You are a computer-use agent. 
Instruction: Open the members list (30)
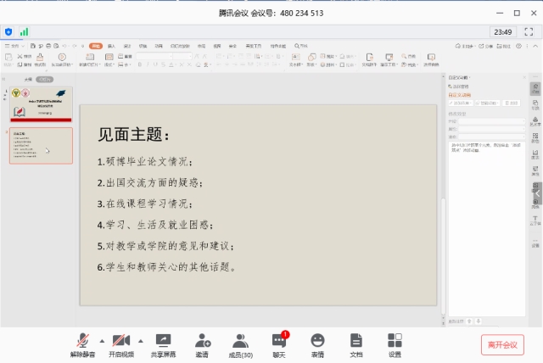[241, 341]
